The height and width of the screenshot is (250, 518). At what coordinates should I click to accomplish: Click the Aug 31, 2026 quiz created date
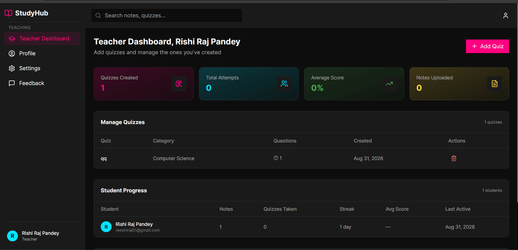tap(368, 158)
